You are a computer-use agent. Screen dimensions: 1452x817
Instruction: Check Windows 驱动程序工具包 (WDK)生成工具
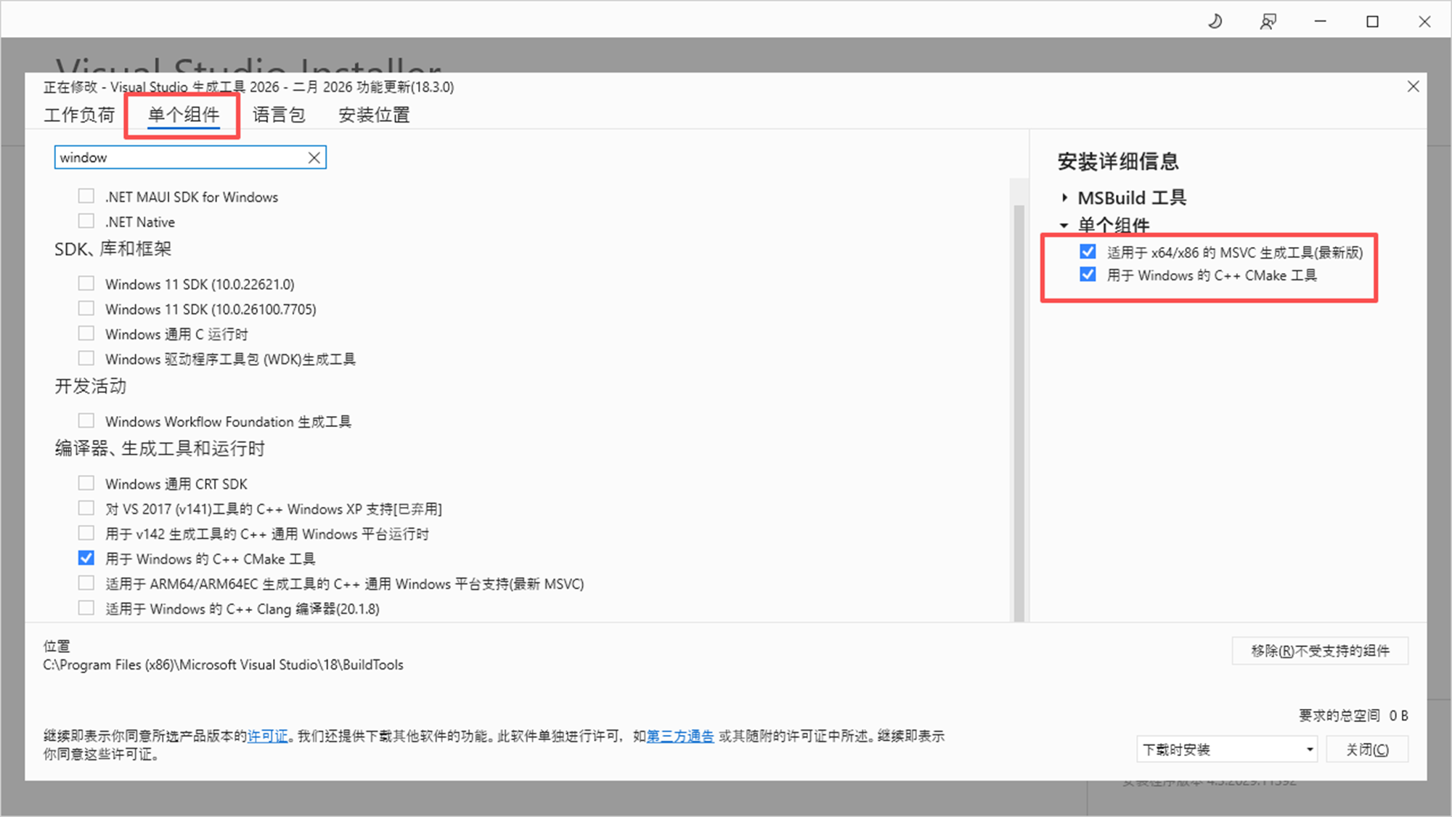click(x=86, y=358)
